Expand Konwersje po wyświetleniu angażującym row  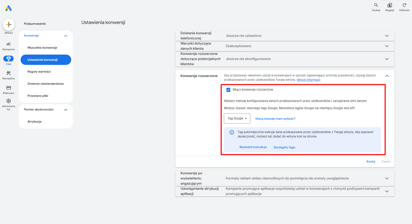[285, 178]
